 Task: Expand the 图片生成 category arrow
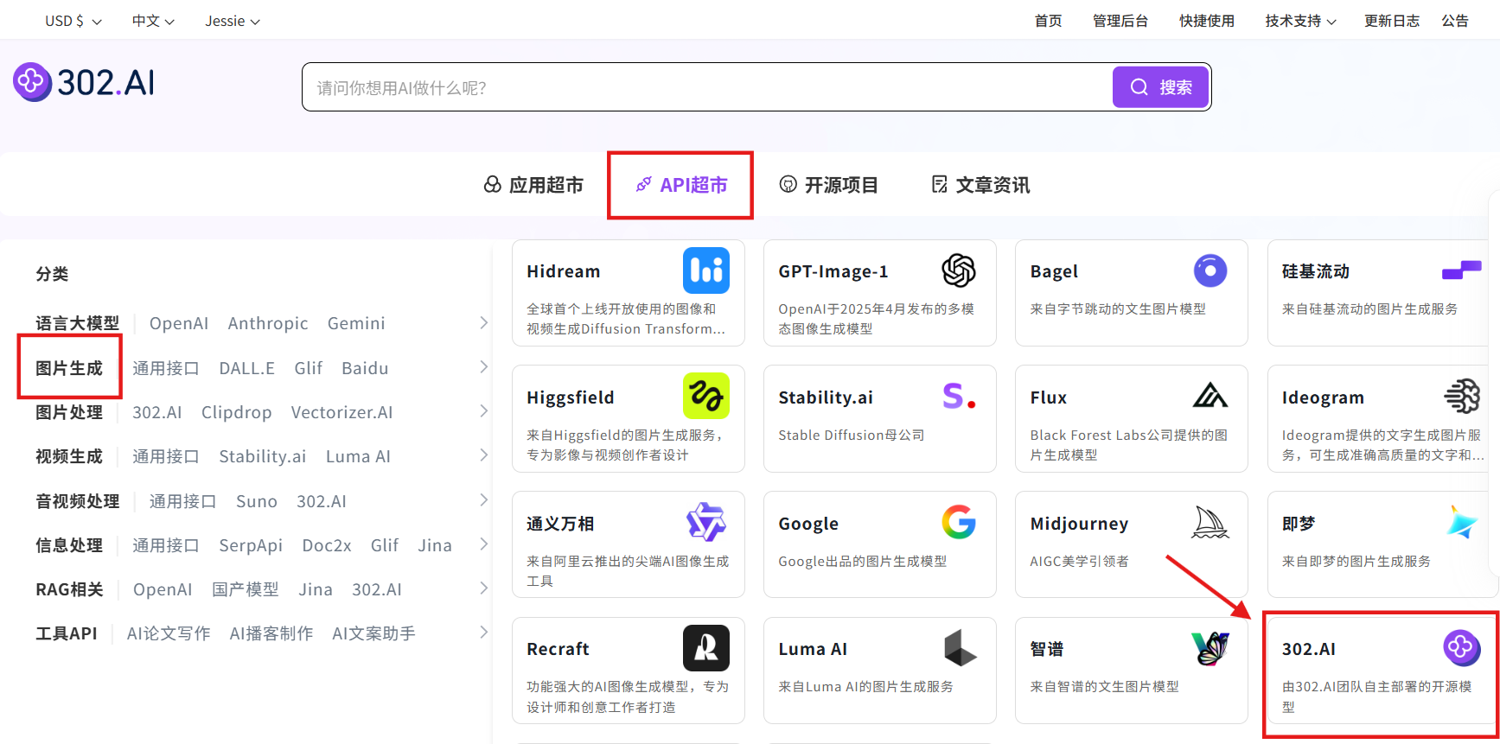point(484,367)
